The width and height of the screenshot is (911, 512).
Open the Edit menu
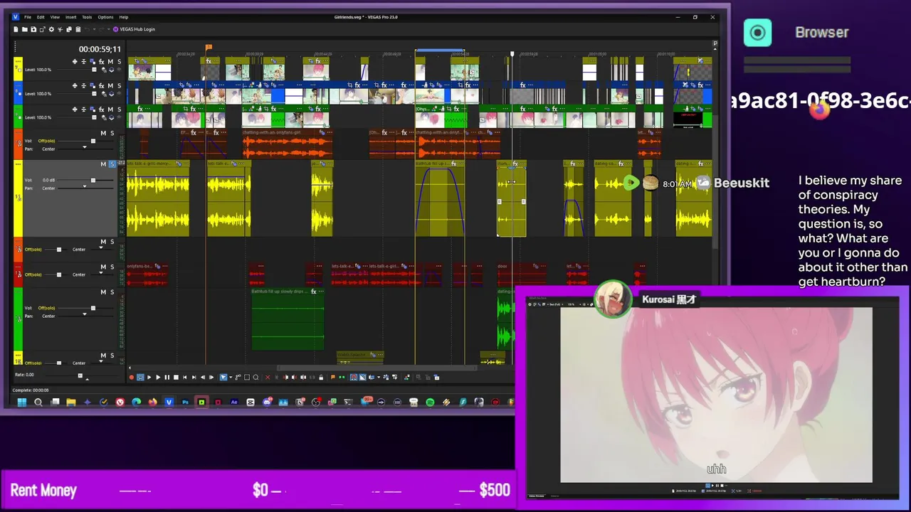click(41, 17)
